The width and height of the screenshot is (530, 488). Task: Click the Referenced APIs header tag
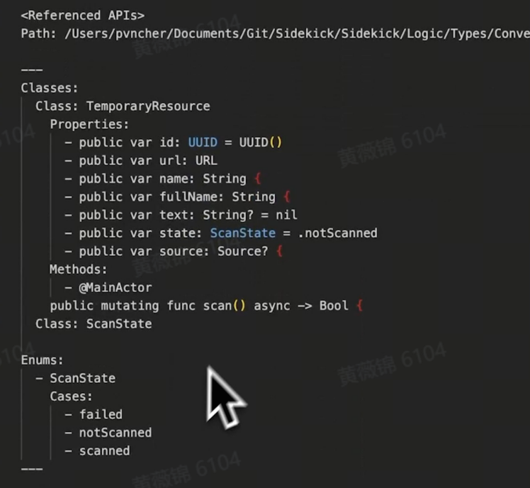[83, 16]
